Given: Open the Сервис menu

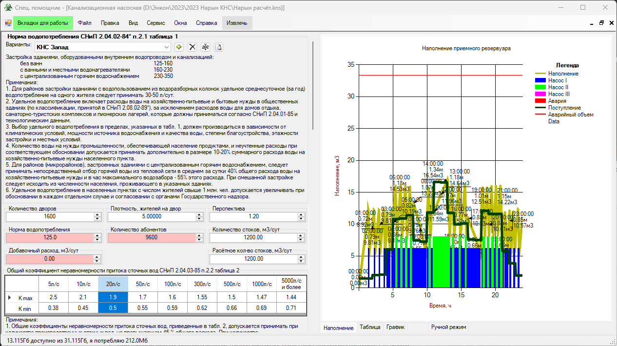Looking at the screenshot, I should pyautogui.click(x=155, y=23).
